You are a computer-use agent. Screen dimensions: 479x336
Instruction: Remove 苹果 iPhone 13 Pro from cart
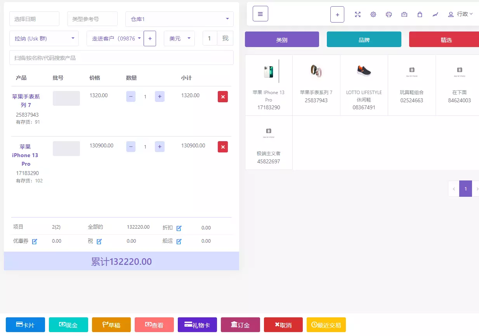(223, 147)
